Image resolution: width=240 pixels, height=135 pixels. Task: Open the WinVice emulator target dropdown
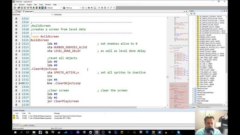pos(73,7)
